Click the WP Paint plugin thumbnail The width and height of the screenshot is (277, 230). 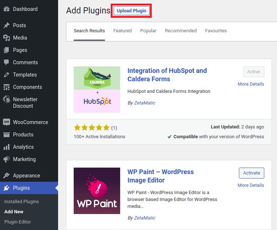tap(97, 190)
